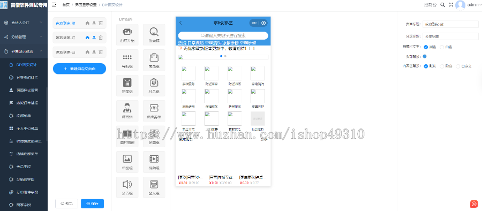Open the flag-icon order item in sidebar

click(24, 103)
